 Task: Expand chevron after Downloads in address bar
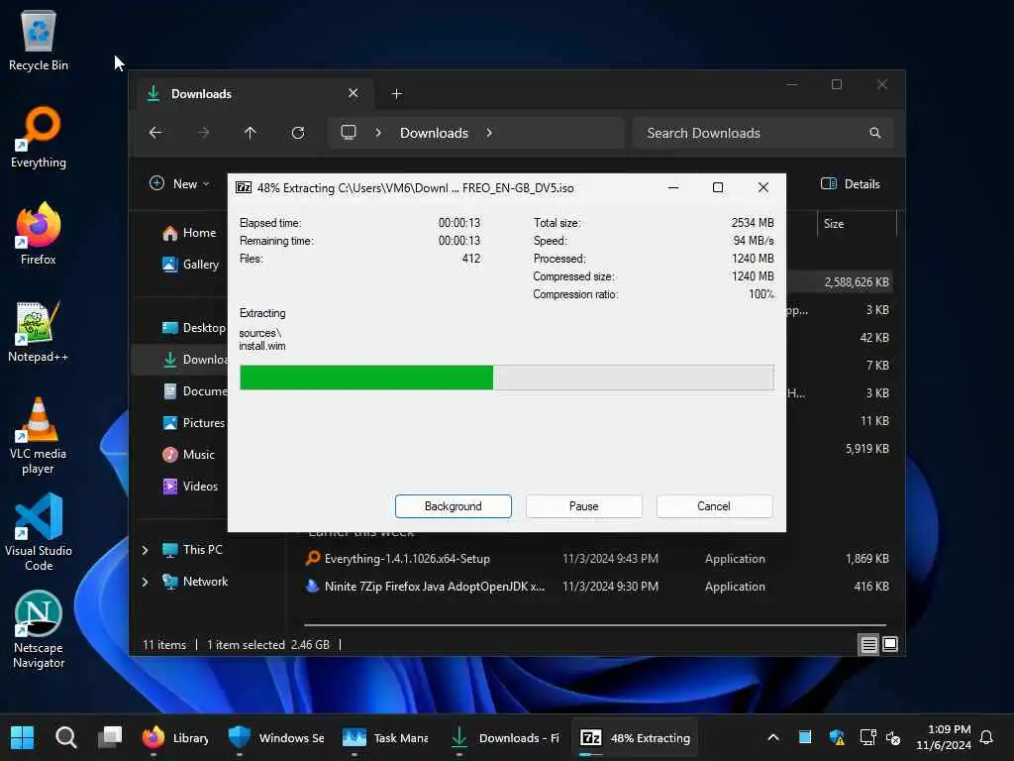click(489, 133)
